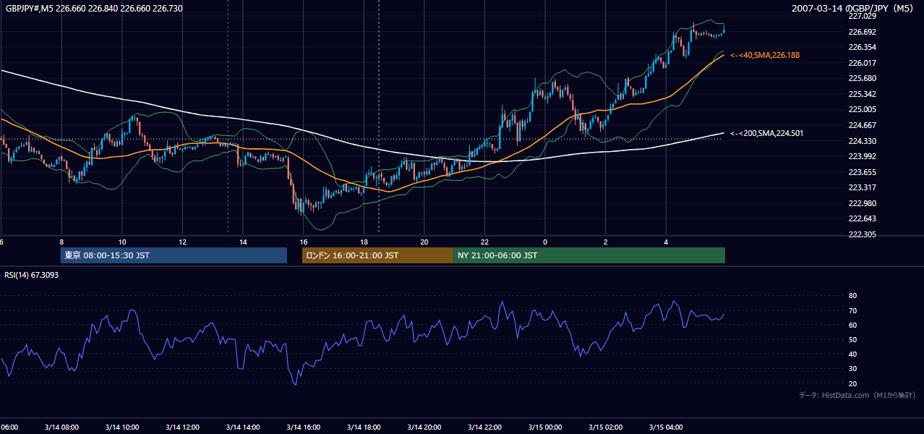Click the 3/14 14:00 time axis label
This screenshot has width=924, height=434.
point(243,427)
